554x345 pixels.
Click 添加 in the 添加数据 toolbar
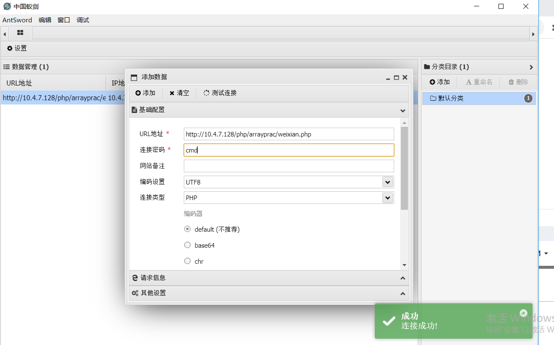(146, 93)
